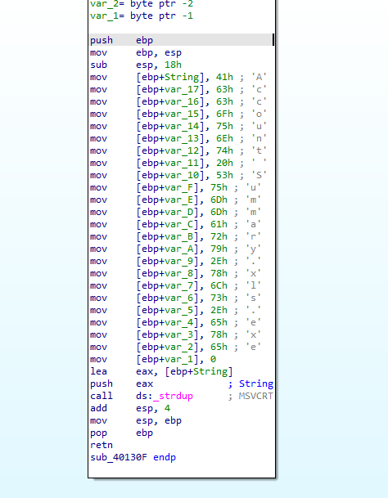
Task: Select the 'sub_40130F endp' line
Action: point(133,458)
